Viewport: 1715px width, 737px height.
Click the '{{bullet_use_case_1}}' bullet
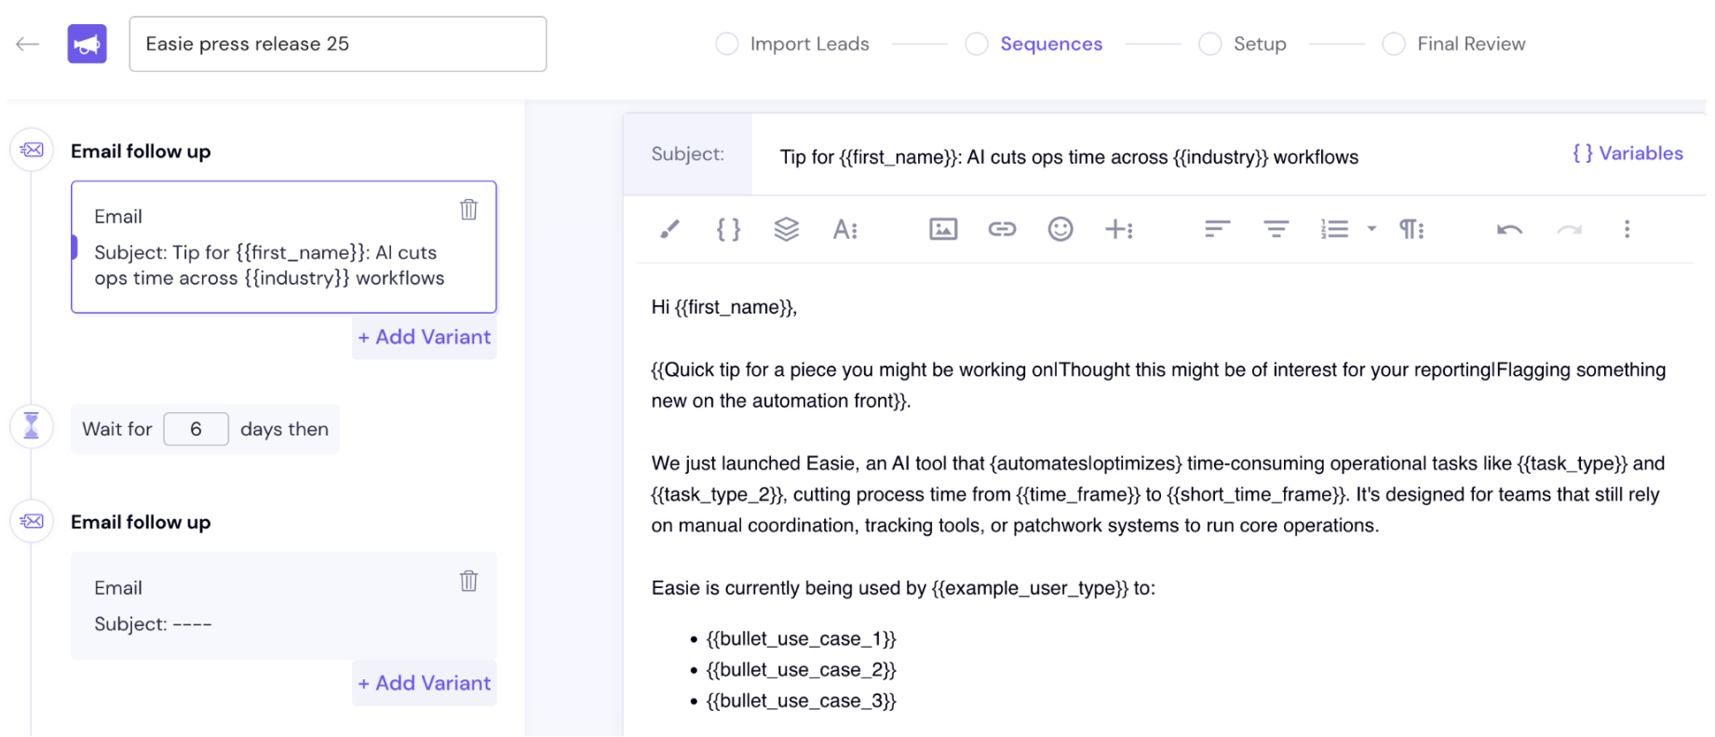click(x=801, y=638)
